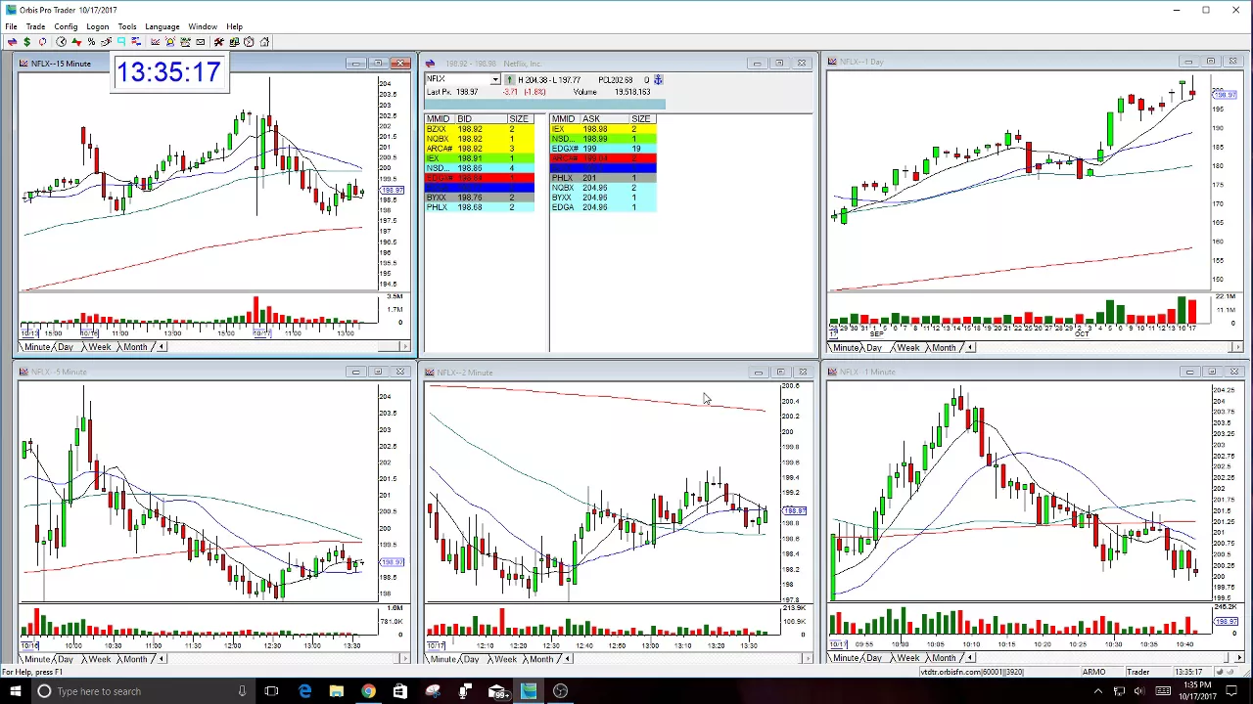Click the red refresh arrows toolbar icon
1253x704 pixels.
[x=42, y=42]
